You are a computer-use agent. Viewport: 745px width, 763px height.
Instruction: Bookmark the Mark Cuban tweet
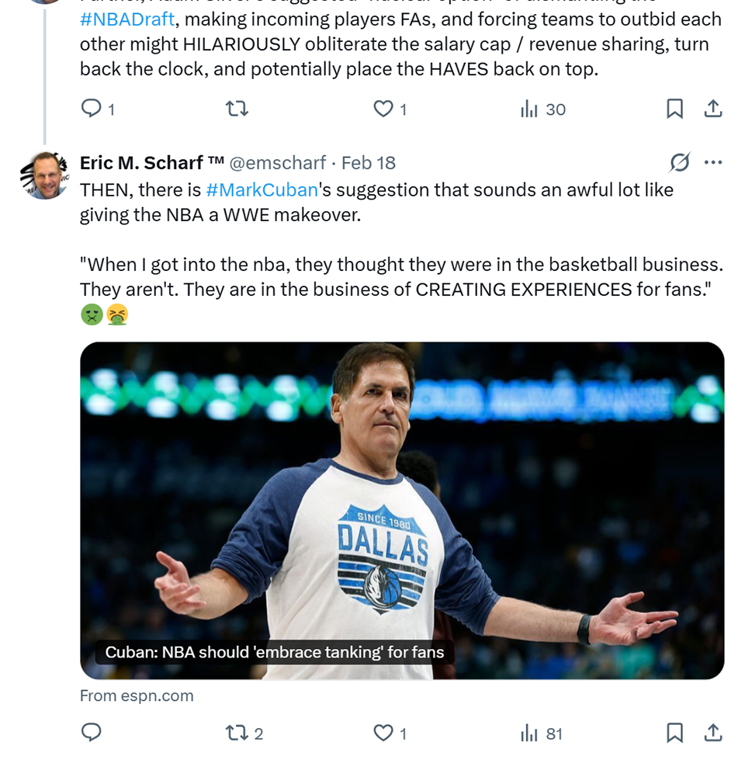click(x=674, y=733)
